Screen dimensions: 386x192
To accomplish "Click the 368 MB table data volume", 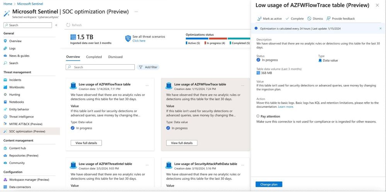I will click(266, 73).
